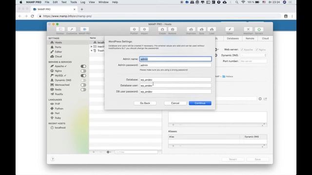Open the Chrome three-dot menu
This screenshot has width=312, height=175.
[x=292, y=16]
